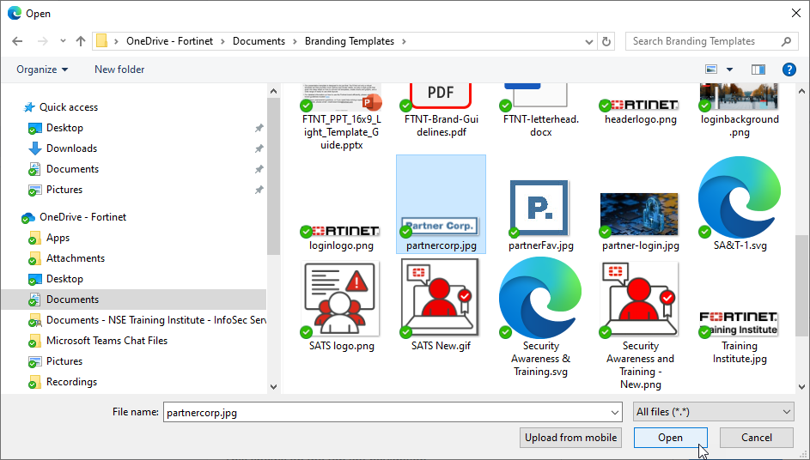The width and height of the screenshot is (810, 460).
Task: Cancel the Open dialog
Action: click(756, 438)
